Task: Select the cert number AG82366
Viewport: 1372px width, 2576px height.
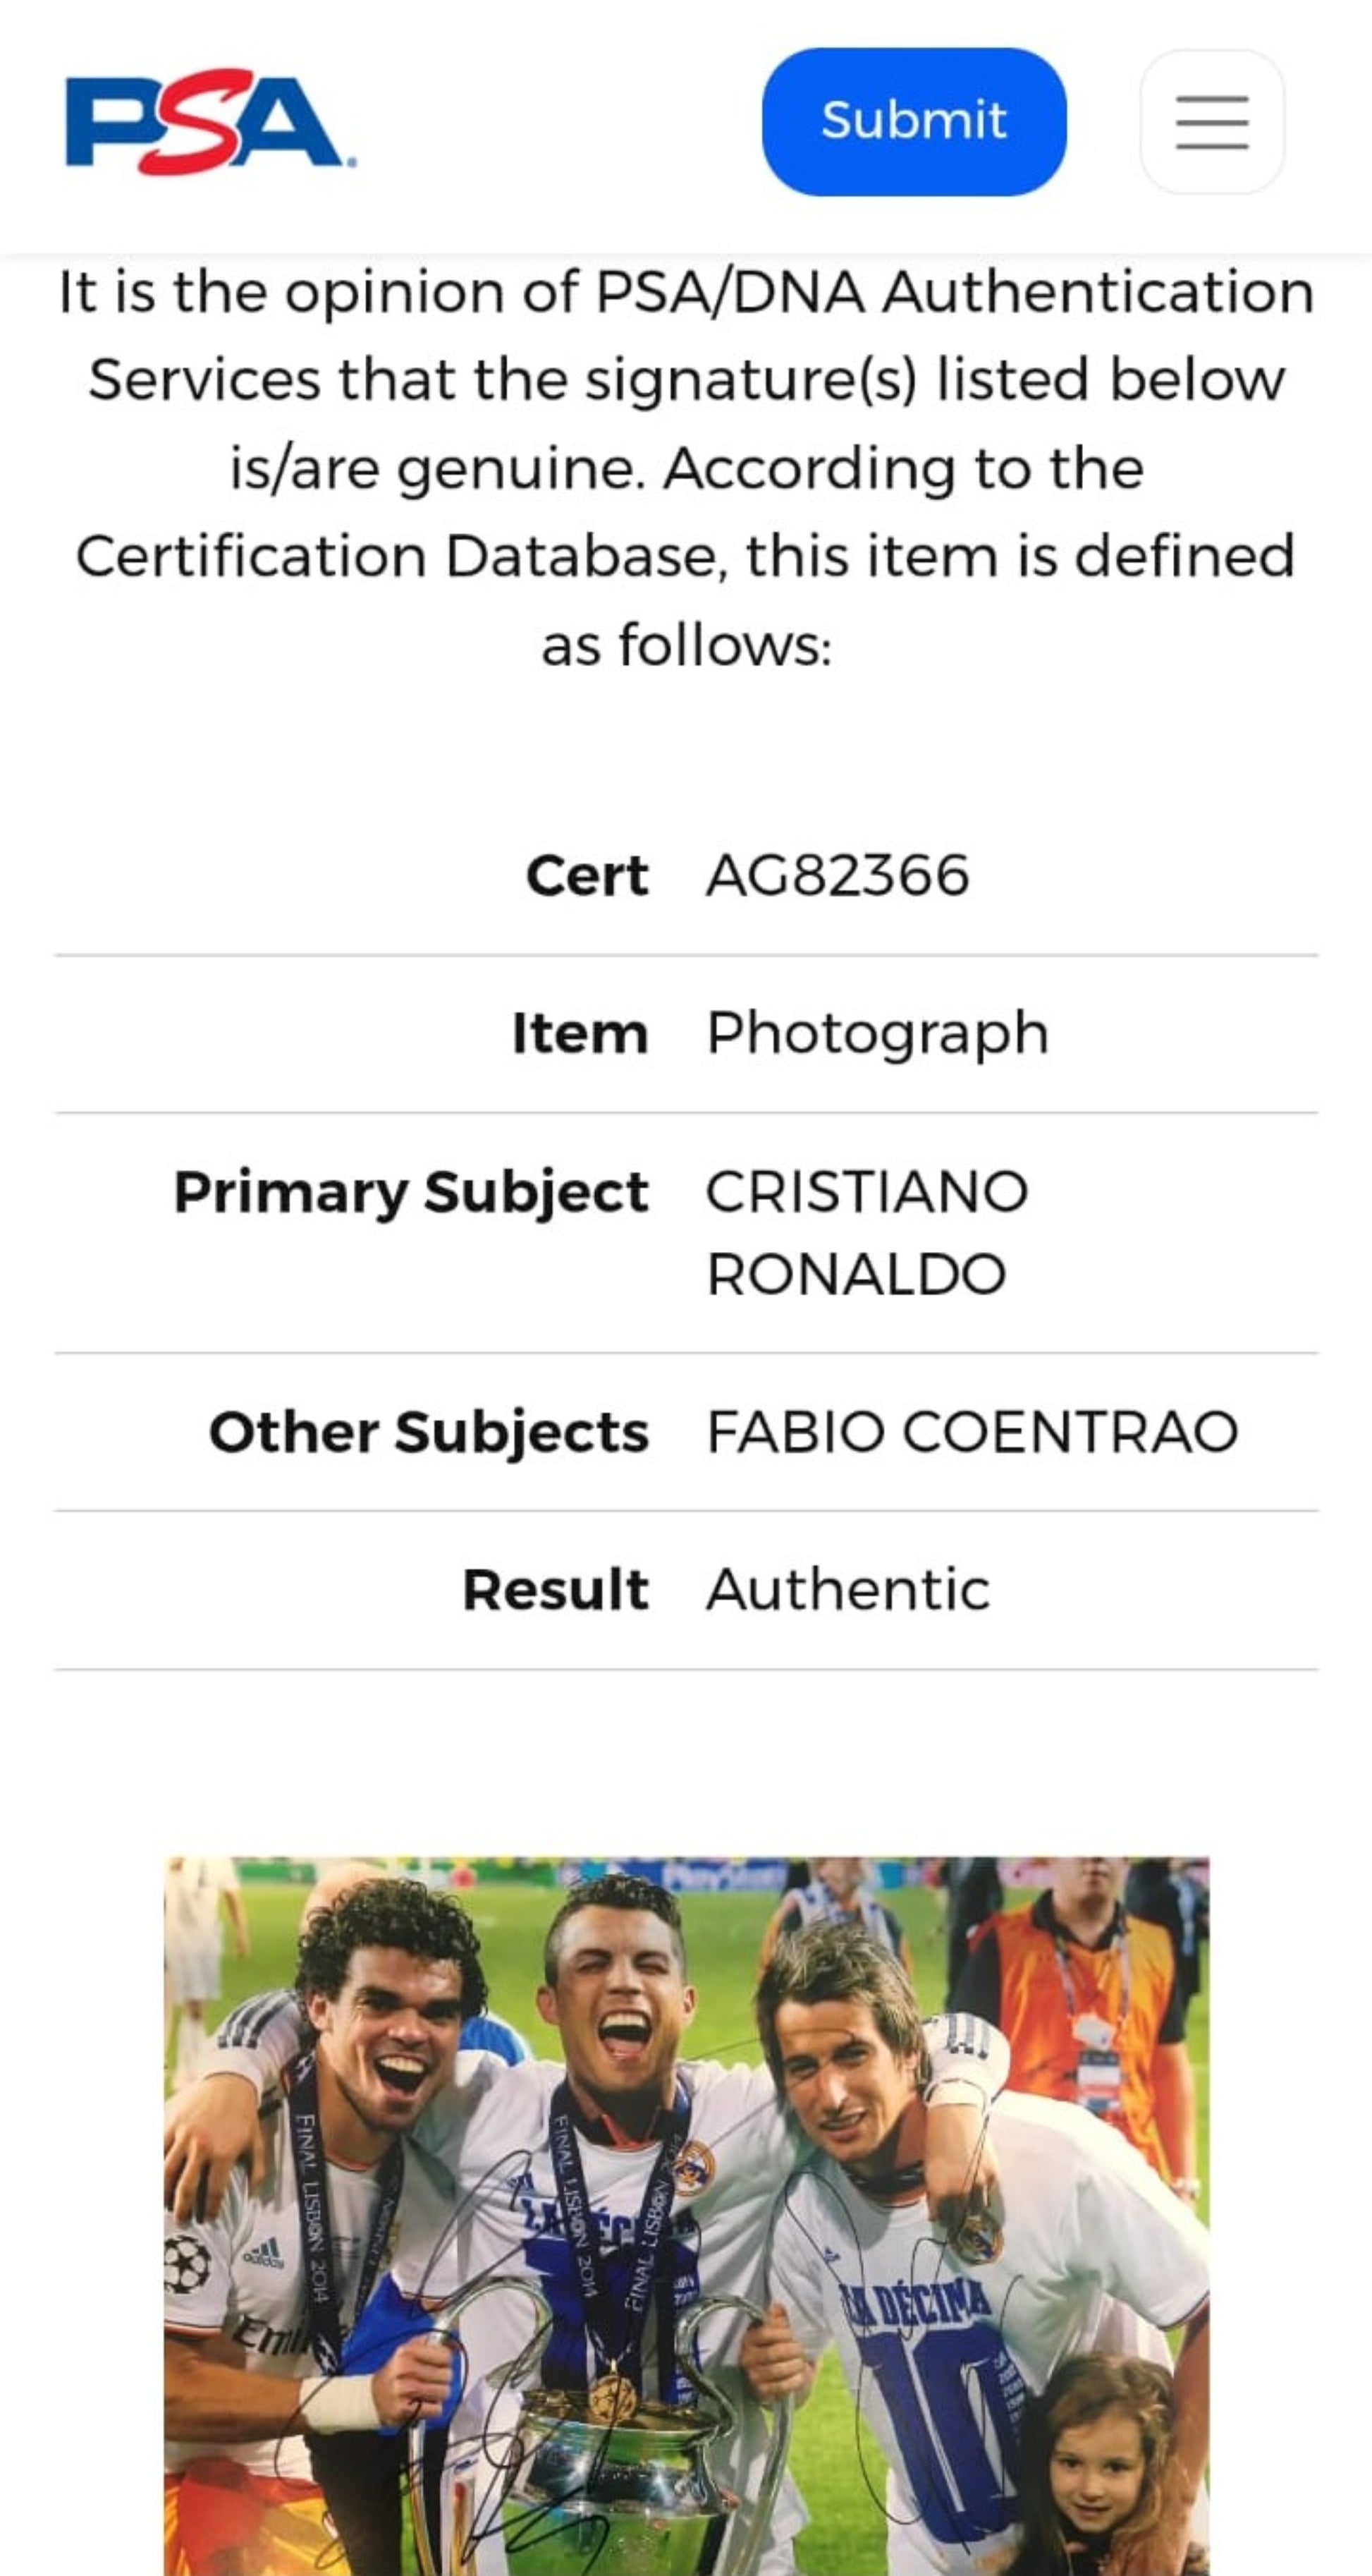Action: pyautogui.click(x=838, y=876)
